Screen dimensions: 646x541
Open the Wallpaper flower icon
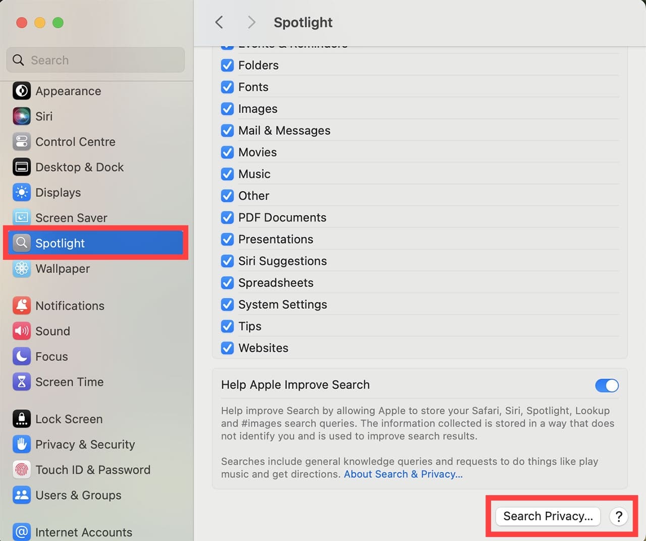click(22, 268)
